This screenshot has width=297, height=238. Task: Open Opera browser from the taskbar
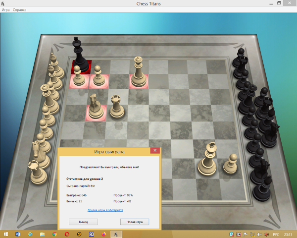(67, 234)
